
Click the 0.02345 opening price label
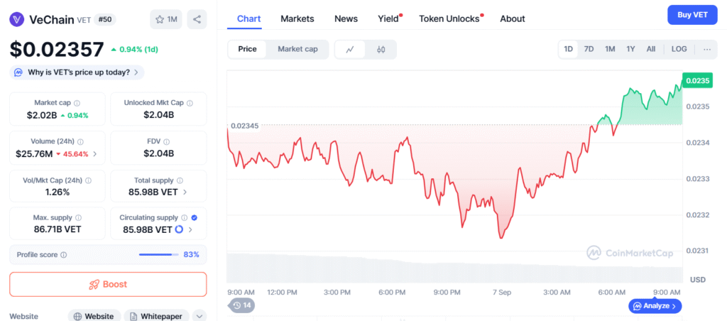[x=245, y=126]
